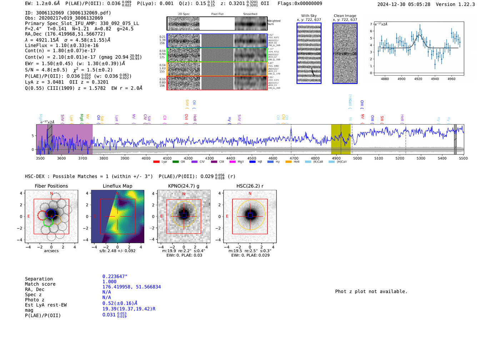Click the orange fiber circle in Fiber Positions
This screenshot has height=340, width=500.
coord(57,220)
